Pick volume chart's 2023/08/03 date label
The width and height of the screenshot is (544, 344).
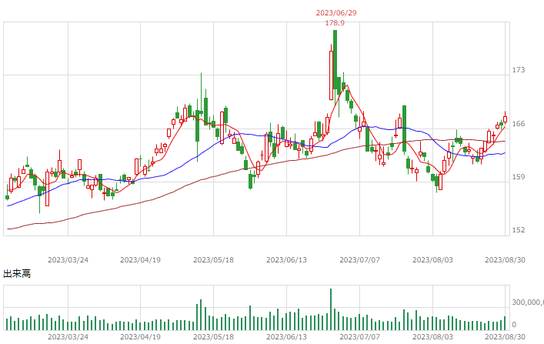point(432,337)
